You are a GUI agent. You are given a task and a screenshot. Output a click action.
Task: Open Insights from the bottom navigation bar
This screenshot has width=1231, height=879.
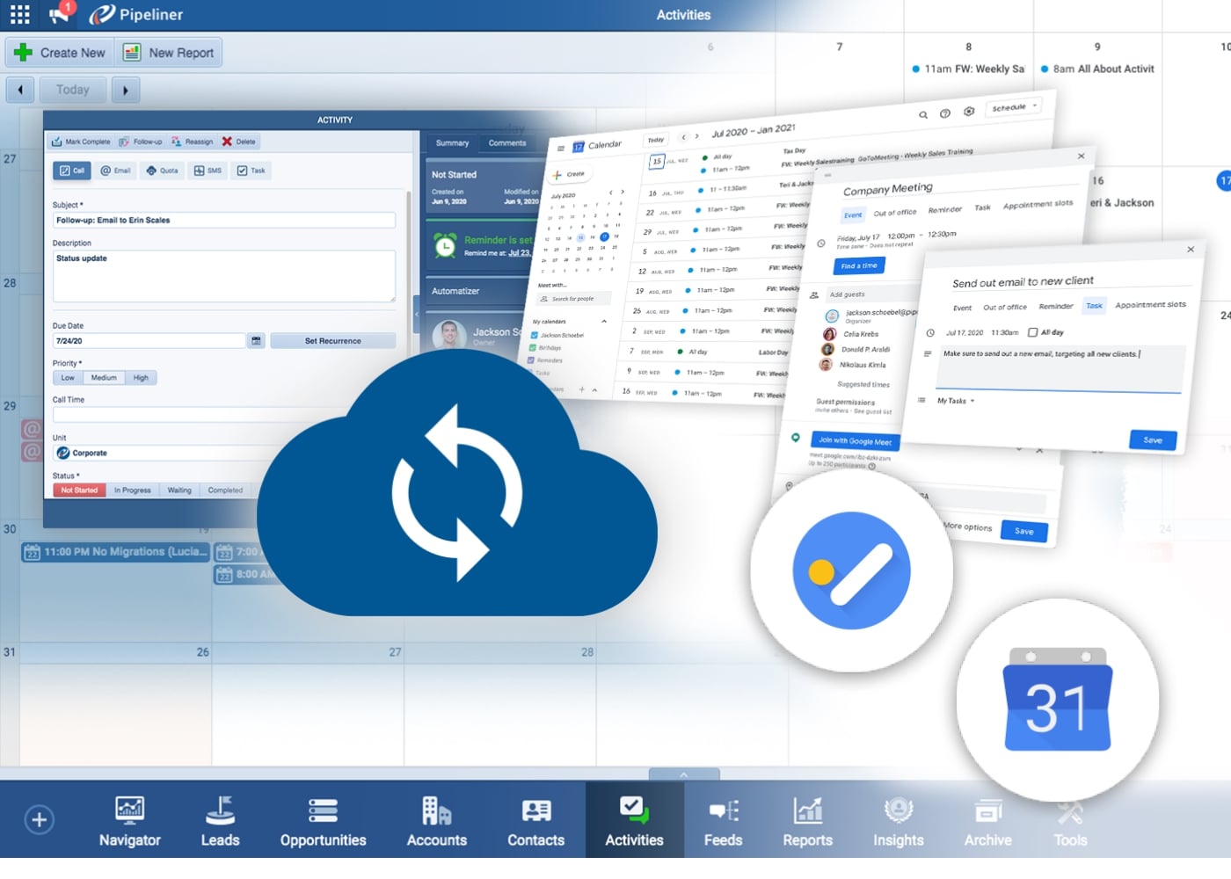pyautogui.click(x=898, y=820)
